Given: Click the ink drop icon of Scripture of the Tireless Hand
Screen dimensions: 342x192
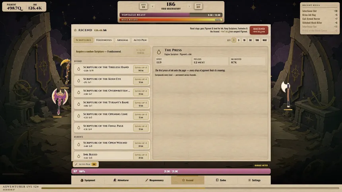Looking at the screenshot, I should click(x=79, y=69).
